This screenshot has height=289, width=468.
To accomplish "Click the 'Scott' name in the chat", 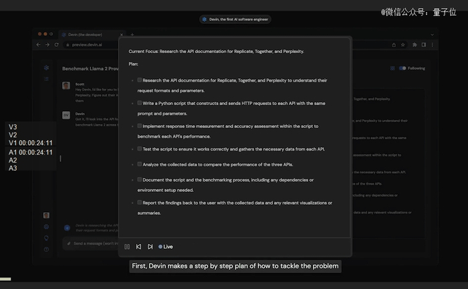I will (80, 84).
